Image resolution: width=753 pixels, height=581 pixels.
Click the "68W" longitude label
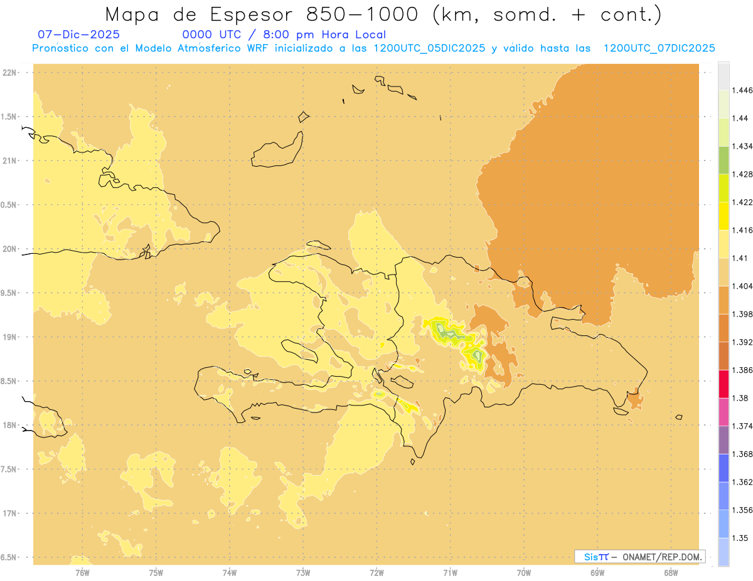(671, 573)
